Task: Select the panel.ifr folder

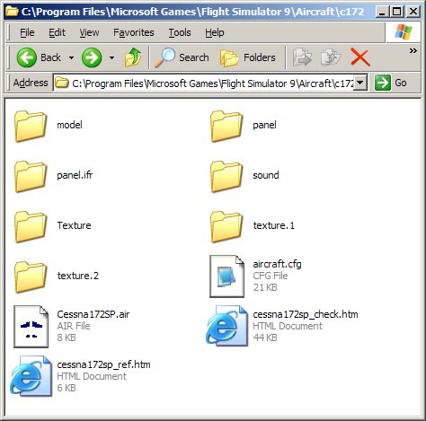Action: click(x=54, y=175)
